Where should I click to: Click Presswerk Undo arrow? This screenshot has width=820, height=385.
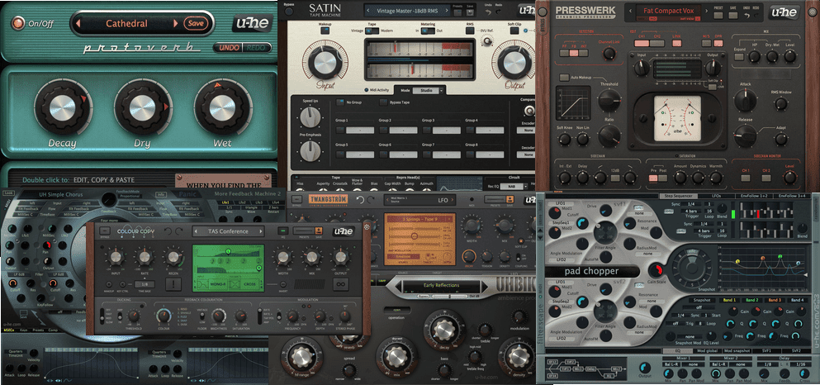747,16
